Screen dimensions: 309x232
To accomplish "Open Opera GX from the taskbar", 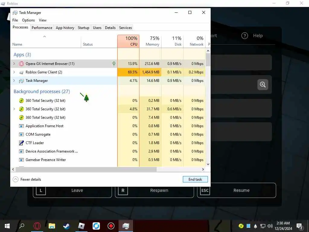I will 37,226.
